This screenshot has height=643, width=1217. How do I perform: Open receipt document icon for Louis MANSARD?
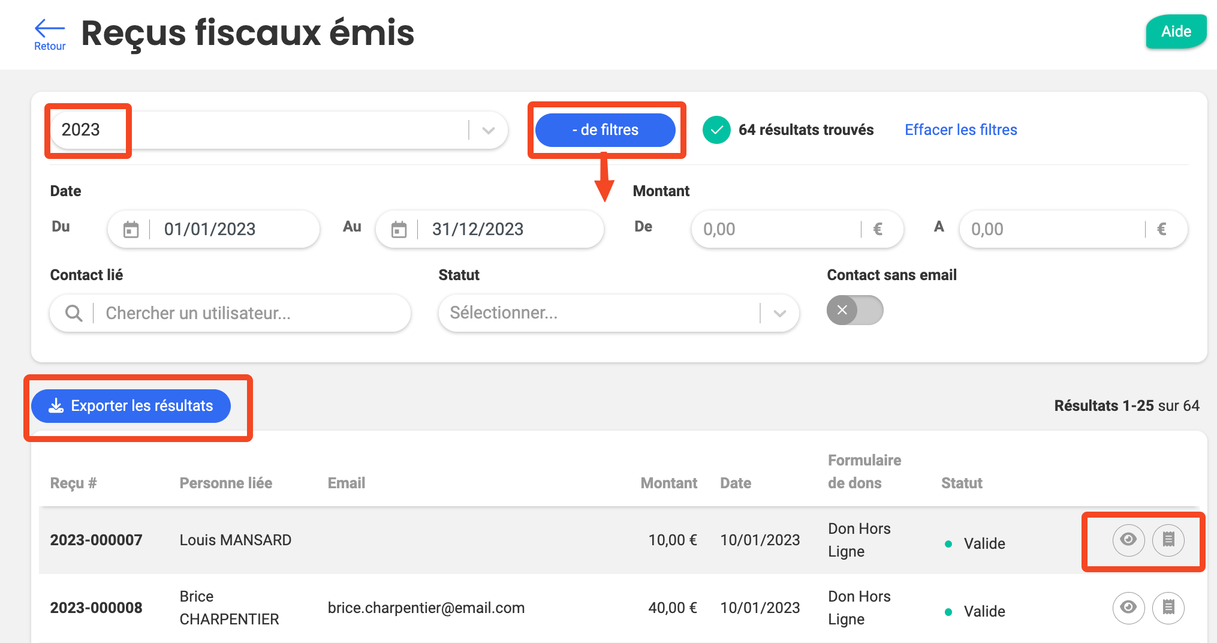[1168, 540]
